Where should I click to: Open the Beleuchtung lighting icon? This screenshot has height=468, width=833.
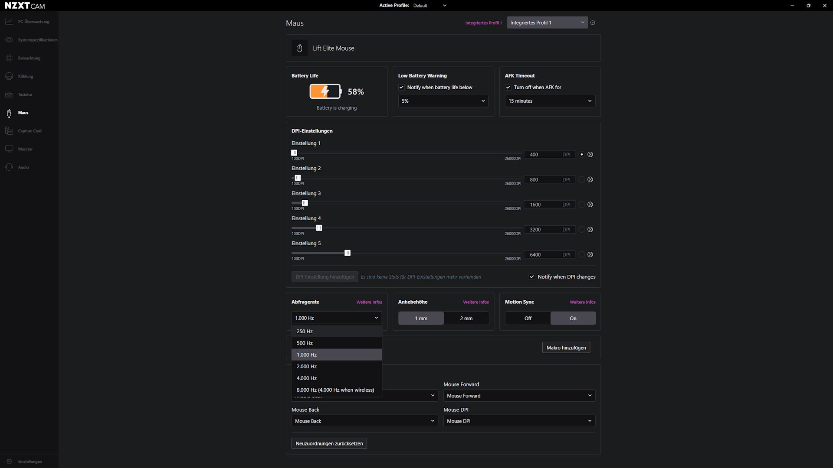tap(9, 58)
